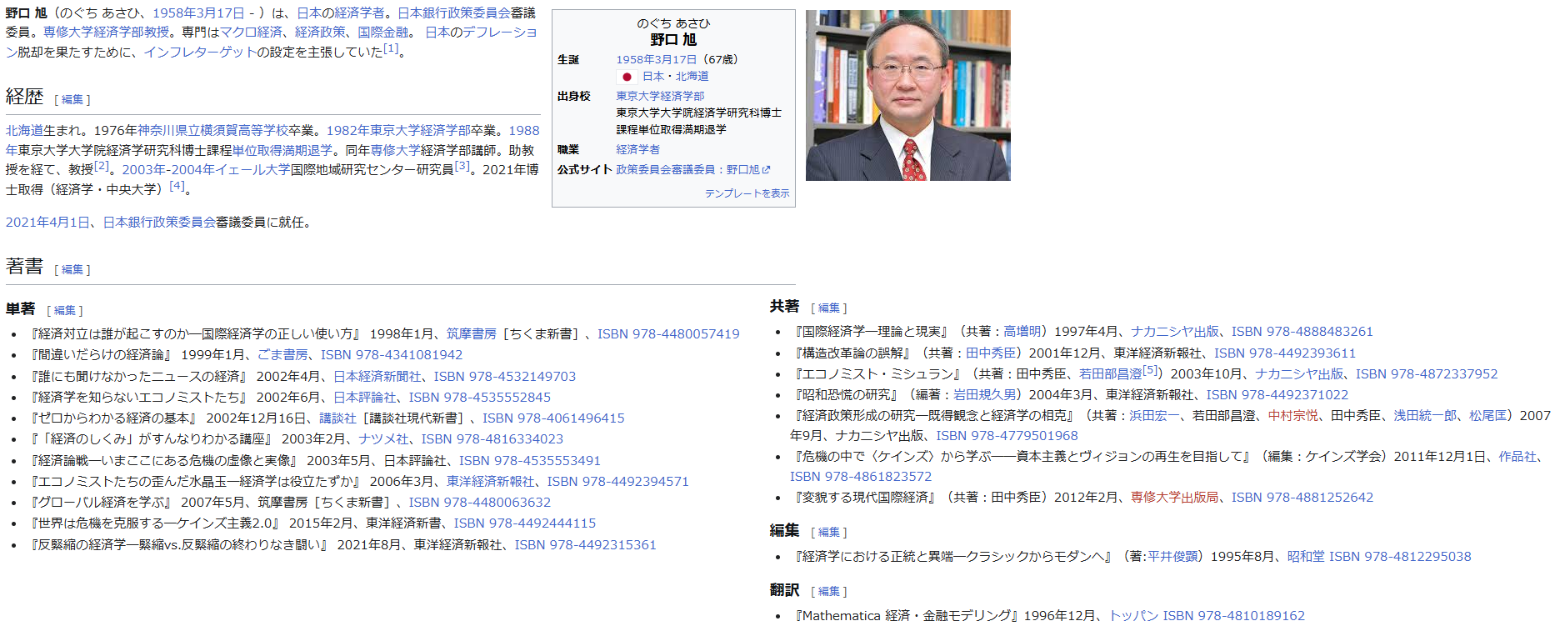This screenshot has height=631, width=1555.
Task: Click the Japan flag icon in infobox
Action: (x=627, y=77)
